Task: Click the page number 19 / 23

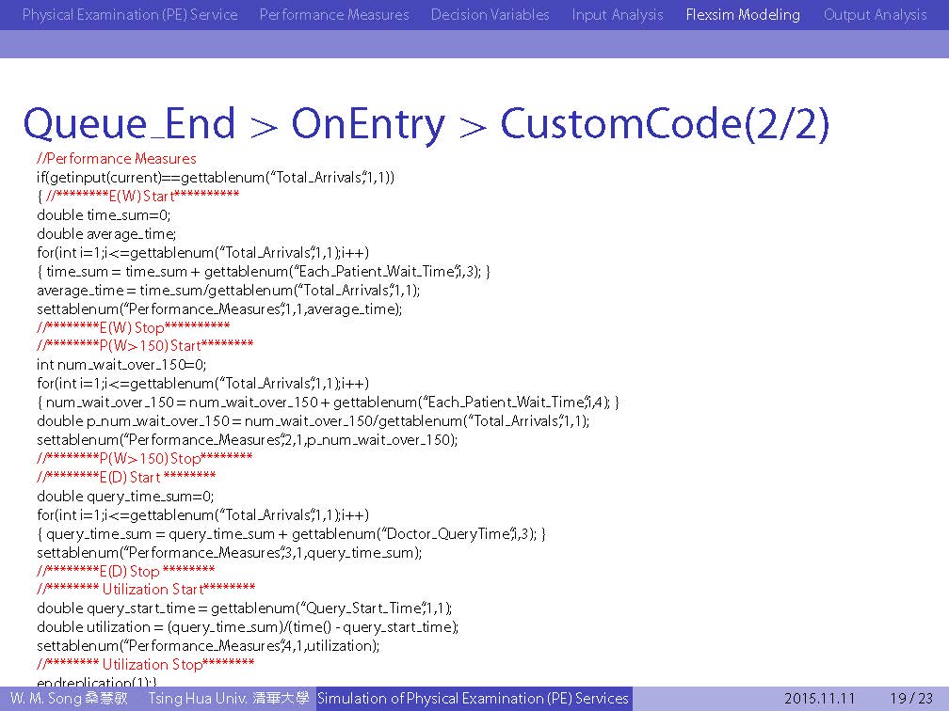Action: click(x=911, y=699)
